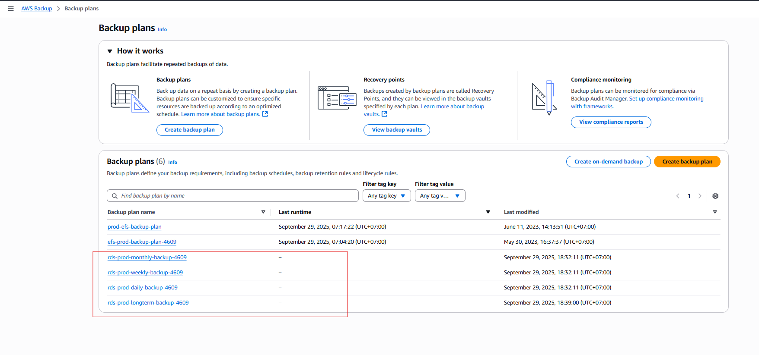Focus the Find backup plan search field
759x355 pixels.
tap(233, 196)
